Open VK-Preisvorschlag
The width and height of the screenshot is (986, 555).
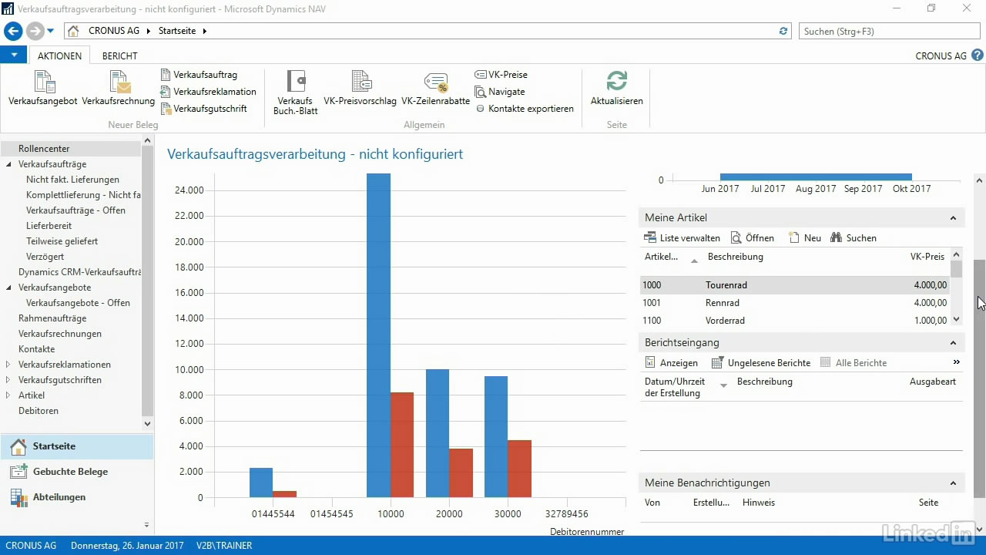[x=360, y=89]
